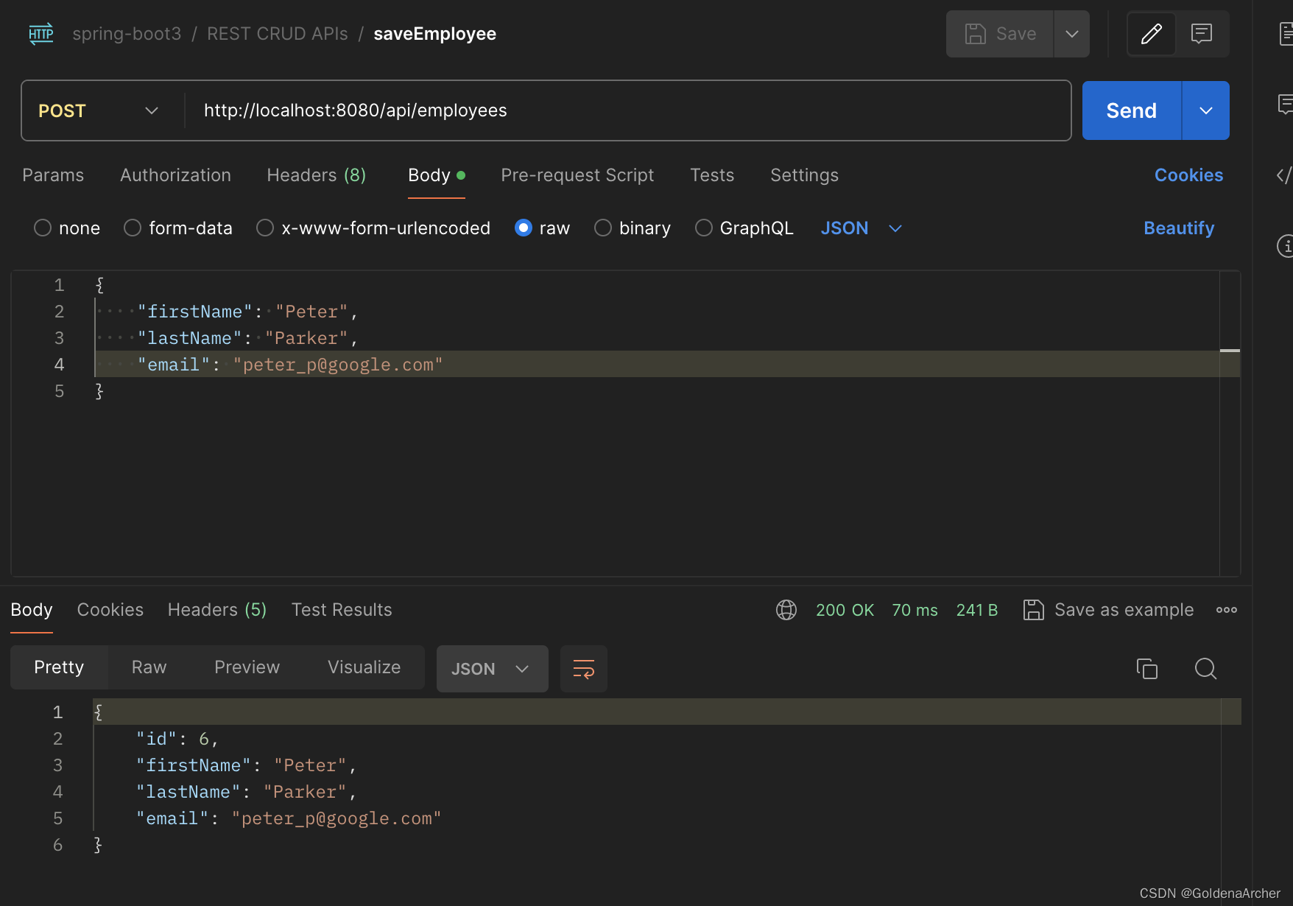
Task: Click Save as example
Action: 1108,610
